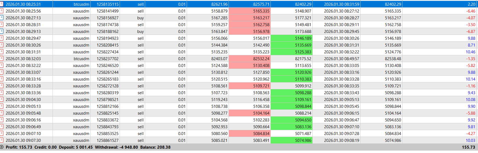Click the 'xauusdm' symbol in ticket 1258280319 row

pos(81,93)
